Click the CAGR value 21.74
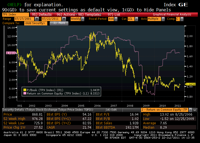This screenshot has height=143, width=200. coord(87,128)
